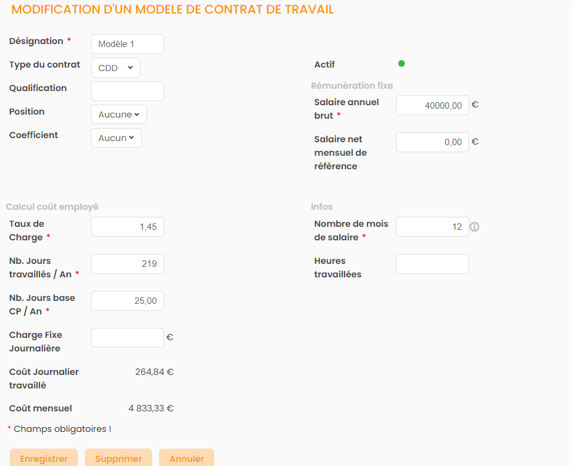This screenshot has width=572, height=466.
Task: Focus the Nb. Jours travaillés / An field
Action: click(128, 264)
